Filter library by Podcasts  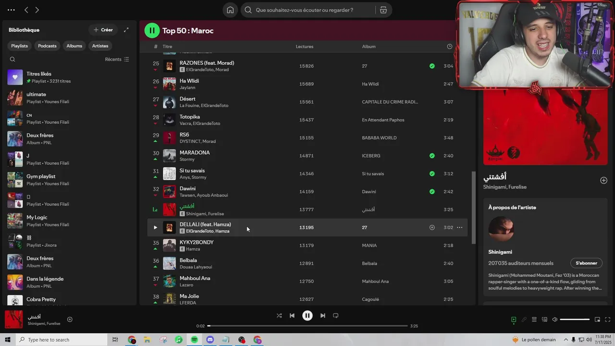47,46
